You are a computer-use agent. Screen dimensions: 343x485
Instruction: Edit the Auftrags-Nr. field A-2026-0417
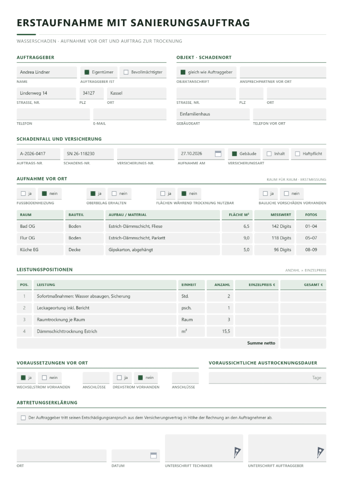pos(39,154)
